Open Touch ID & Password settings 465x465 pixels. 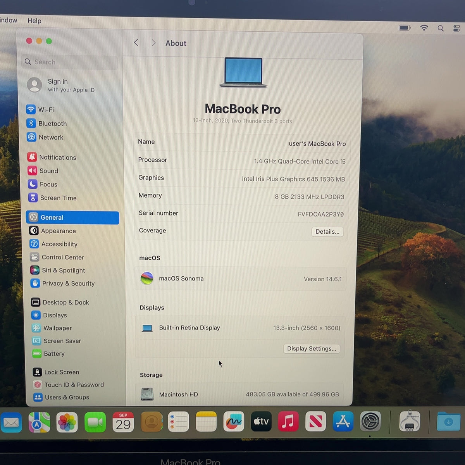[x=69, y=385]
